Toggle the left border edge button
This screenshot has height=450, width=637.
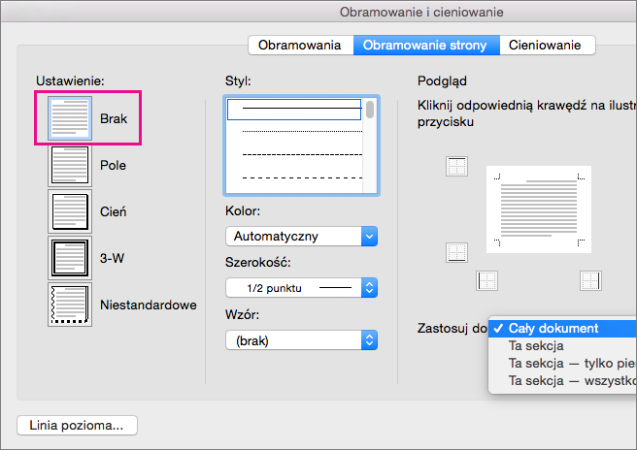coord(486,281)
